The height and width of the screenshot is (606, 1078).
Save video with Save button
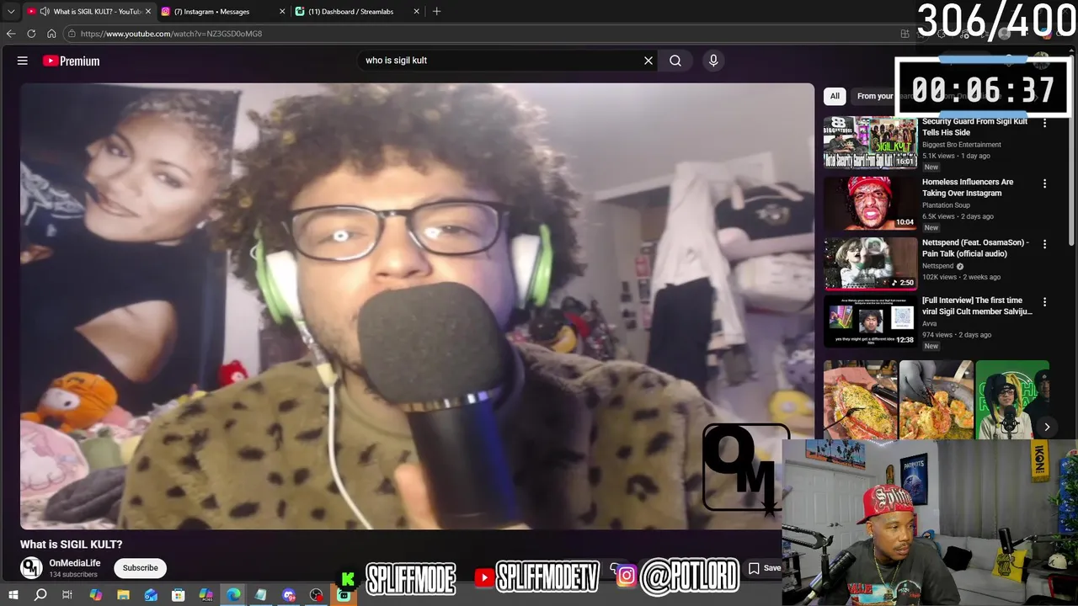click(765, 568)
